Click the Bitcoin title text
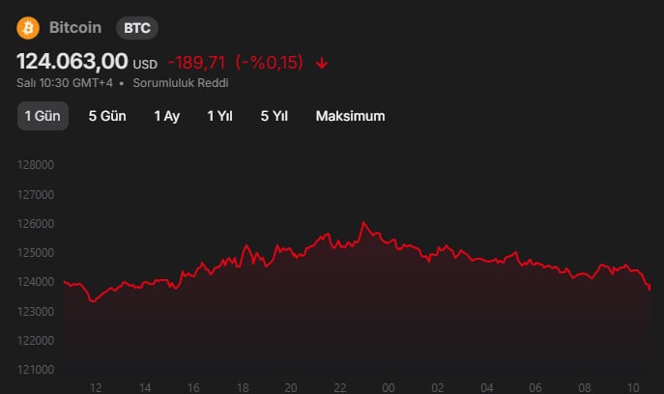Viewport: 664px width, 394px height. (75, 28)
